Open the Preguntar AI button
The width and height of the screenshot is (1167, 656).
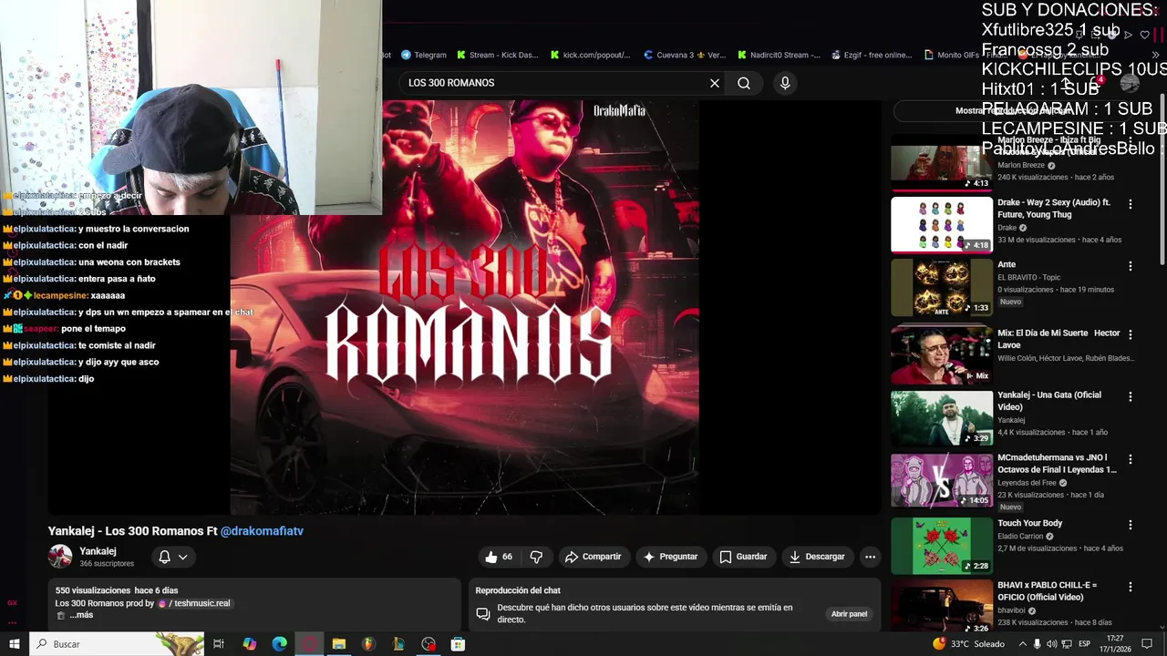(x=670, y=557)
